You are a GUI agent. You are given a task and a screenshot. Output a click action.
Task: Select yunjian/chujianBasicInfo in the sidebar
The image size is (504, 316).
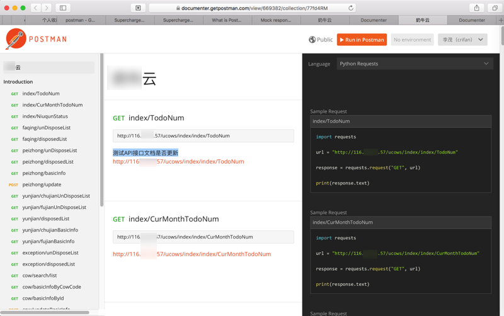click(50, 230)
